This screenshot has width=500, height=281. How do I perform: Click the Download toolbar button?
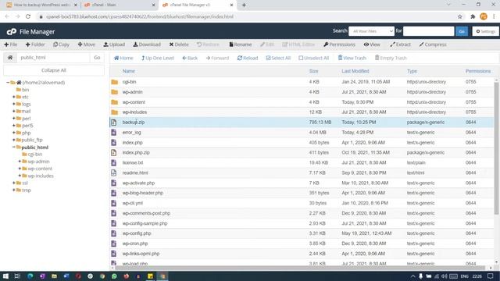(x=147, y=44)
